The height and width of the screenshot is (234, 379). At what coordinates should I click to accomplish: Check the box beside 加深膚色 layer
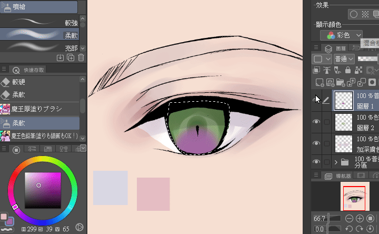click(x=327, y=143)
